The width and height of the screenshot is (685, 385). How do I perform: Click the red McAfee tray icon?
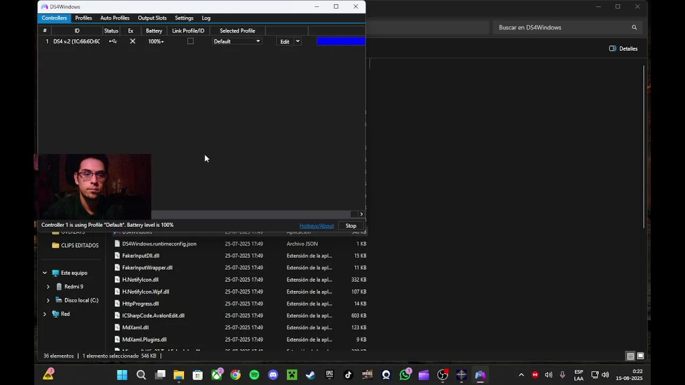pos(535,375)
